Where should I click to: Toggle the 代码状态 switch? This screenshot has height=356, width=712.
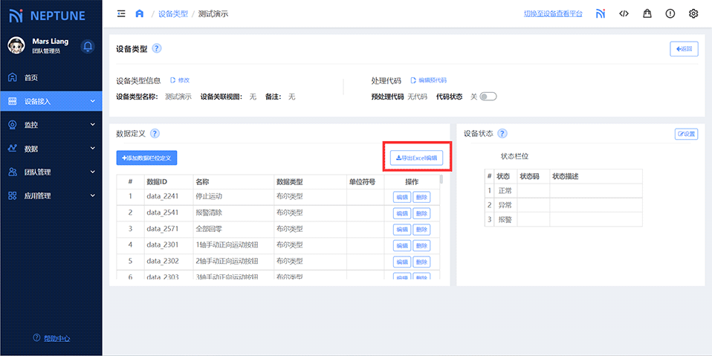(x=488, y=97)
